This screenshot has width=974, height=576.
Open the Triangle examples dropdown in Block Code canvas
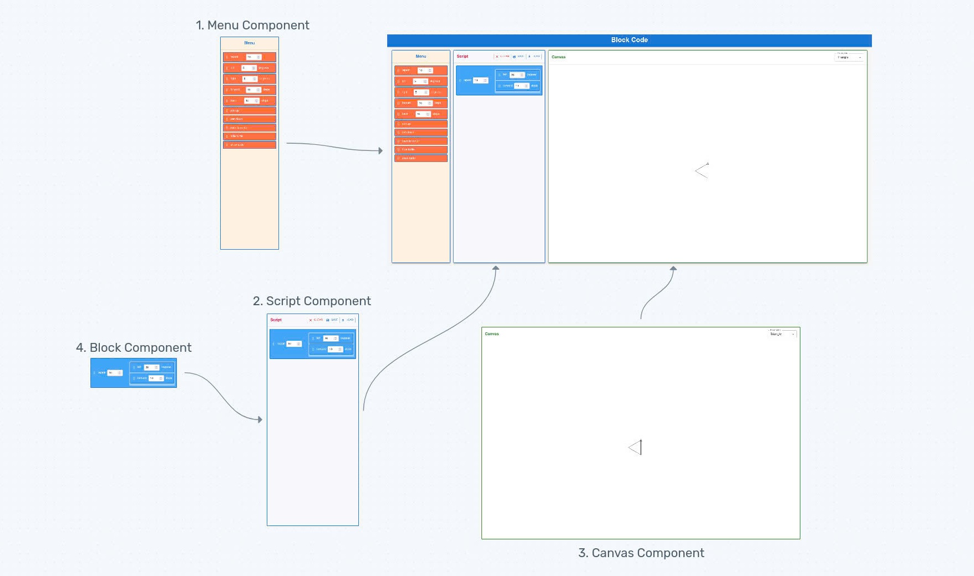tap(848, 57)
